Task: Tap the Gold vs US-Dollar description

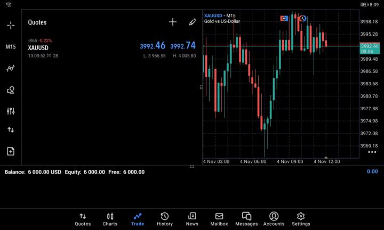Action: (222, 21)
